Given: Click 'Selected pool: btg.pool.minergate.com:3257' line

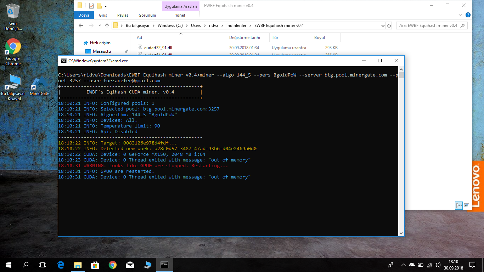Looking at the screenshot, I should [139, 109].
